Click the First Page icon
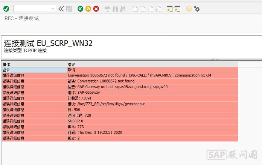 point(135,9)
